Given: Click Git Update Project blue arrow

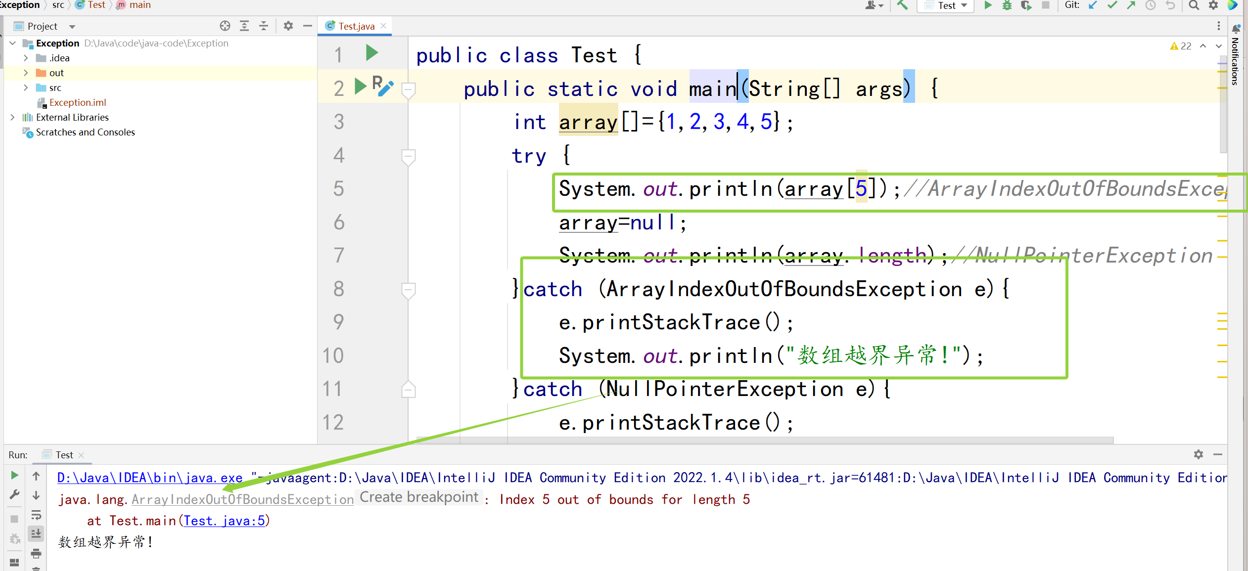Looking at the screenshot, I should coord(1093,5).
